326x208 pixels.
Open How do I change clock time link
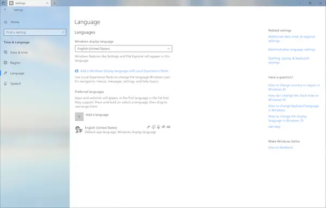(x=293, y=97)
